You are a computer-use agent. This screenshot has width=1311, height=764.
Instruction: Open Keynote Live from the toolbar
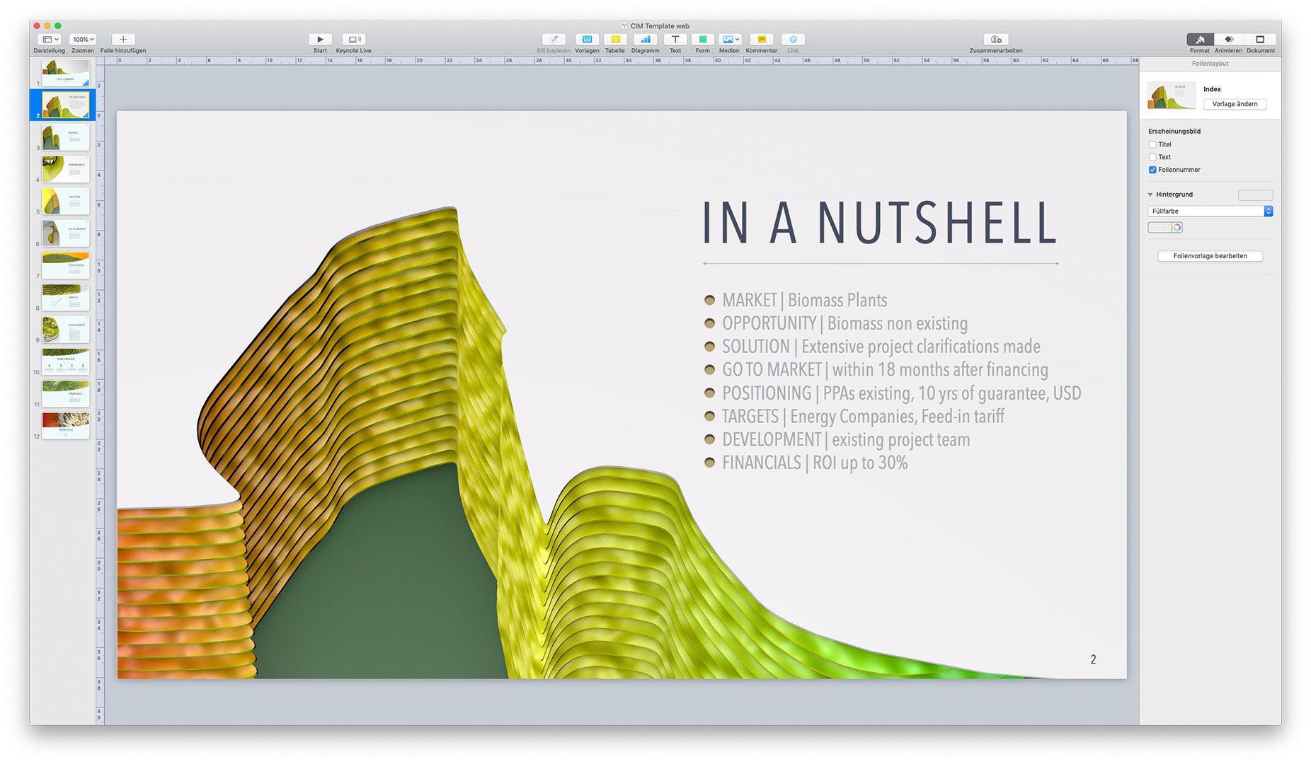pos(353,40)
